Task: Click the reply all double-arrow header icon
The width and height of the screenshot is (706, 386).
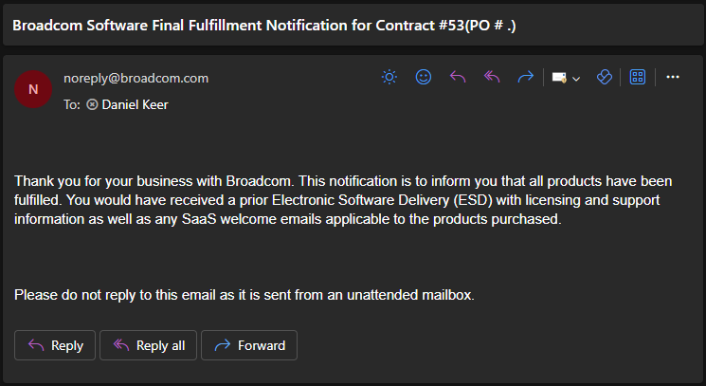Action: click(492, 77)
